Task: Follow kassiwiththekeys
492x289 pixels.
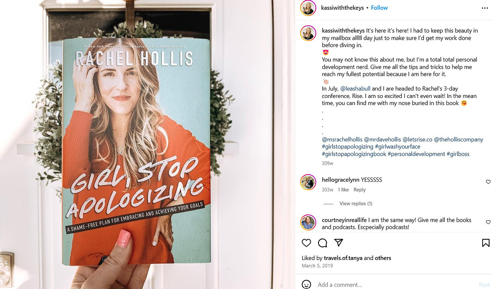Action: click(x=379, y=8)
